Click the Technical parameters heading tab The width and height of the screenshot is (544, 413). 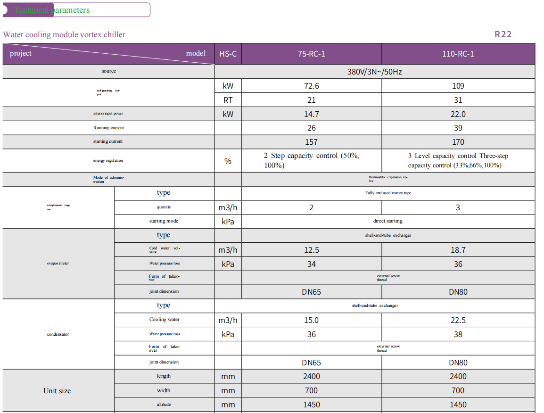click(52, 10)
